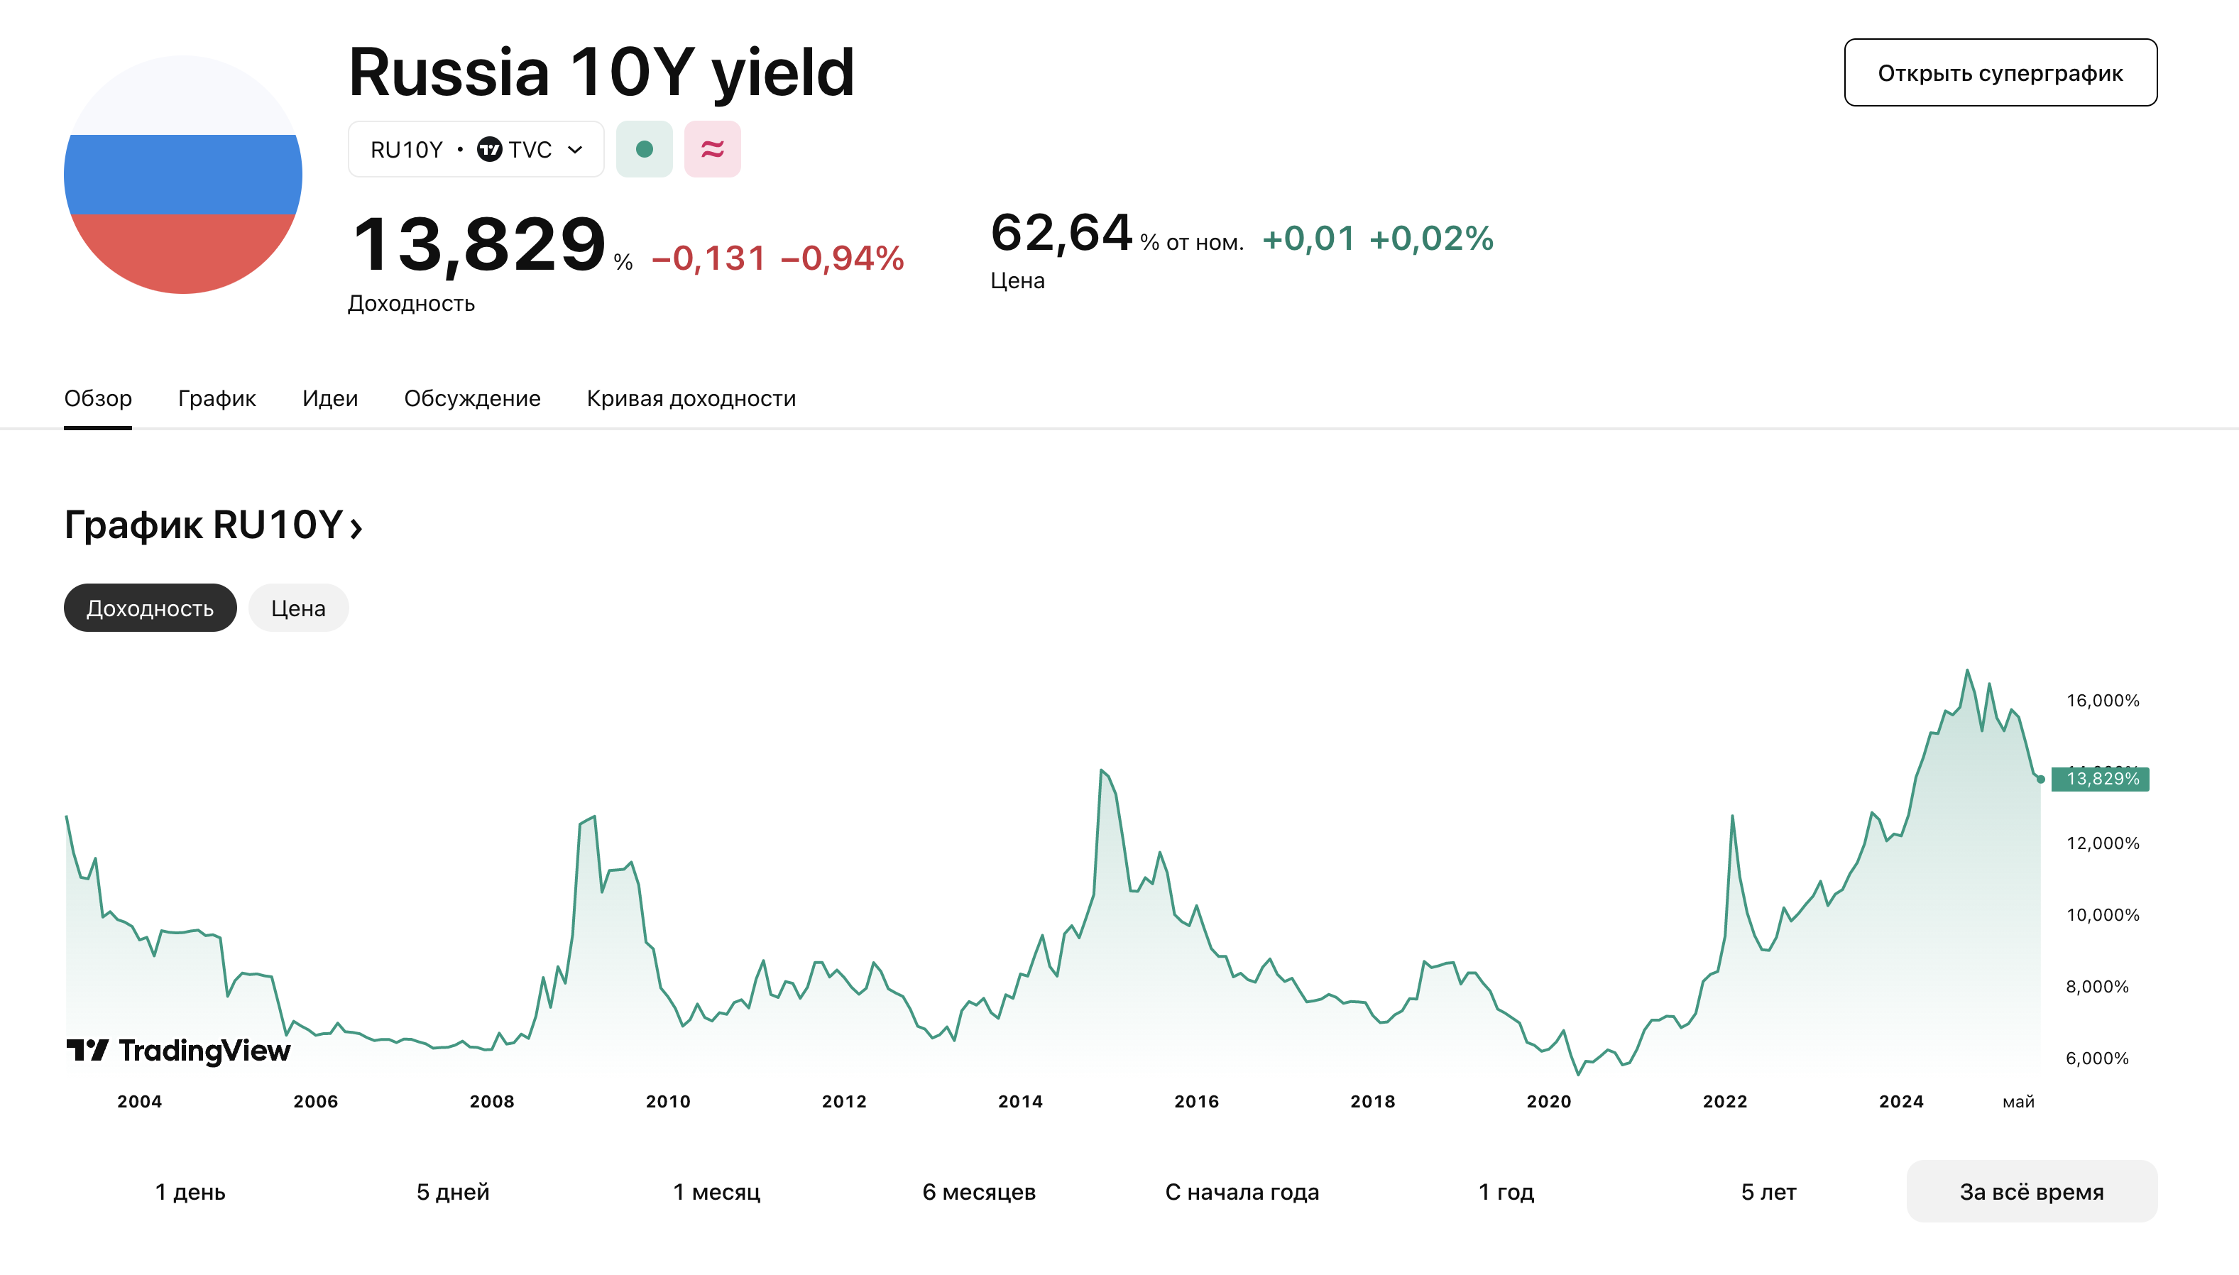Click the 2014 marker on time axis
The width and height of the screenshot is (2239, 1275).
(x=1020, y=1102)
